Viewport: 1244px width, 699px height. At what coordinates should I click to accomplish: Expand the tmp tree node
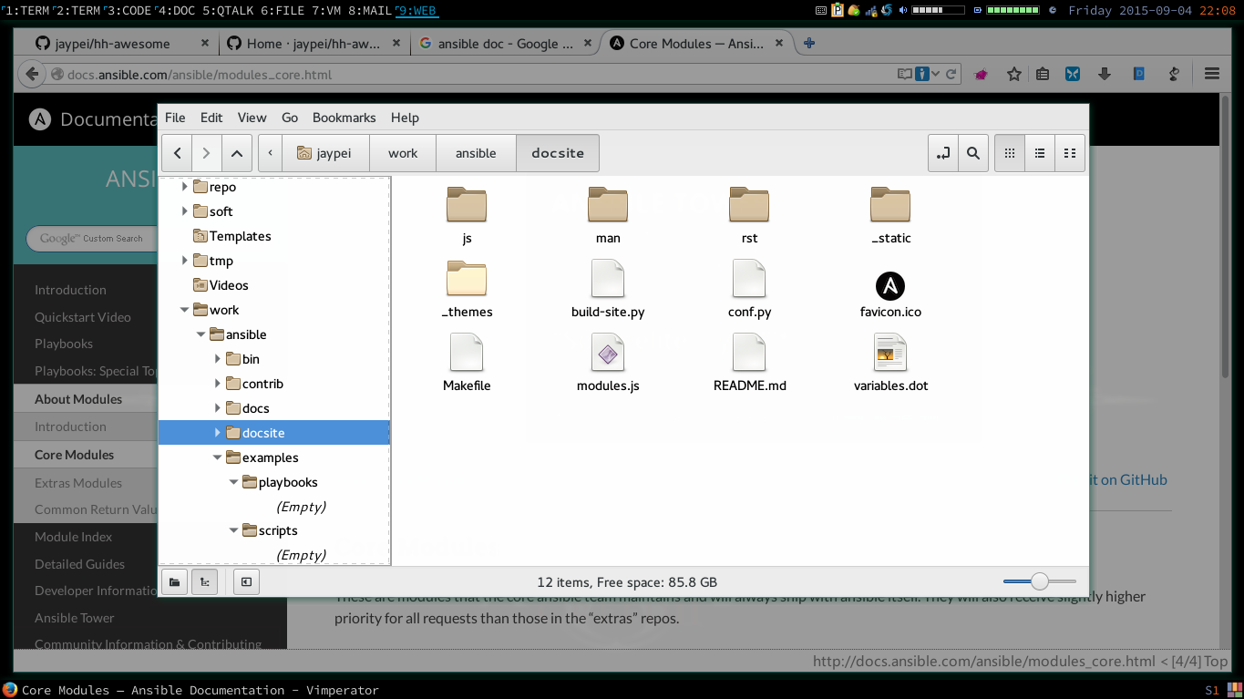(185, 261)
